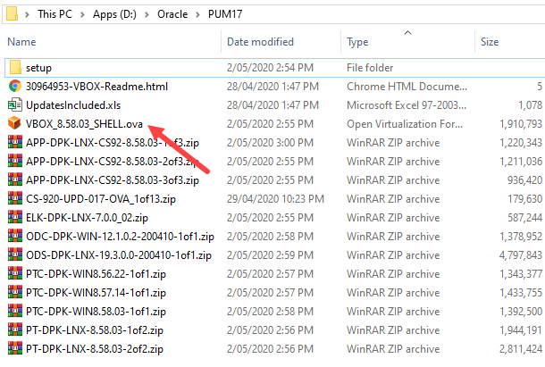Select 30964953-VBOX-Readme.html file name
Screen dimensions: 545x367
point(96,87)
